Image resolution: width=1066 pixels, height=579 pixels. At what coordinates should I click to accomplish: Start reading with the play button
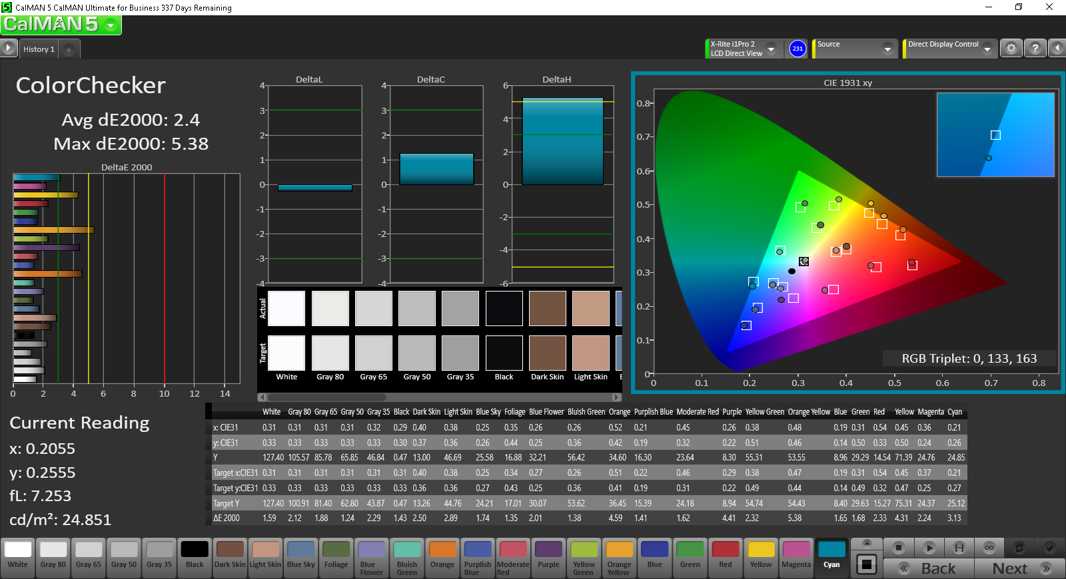click(x=929, y=548)
